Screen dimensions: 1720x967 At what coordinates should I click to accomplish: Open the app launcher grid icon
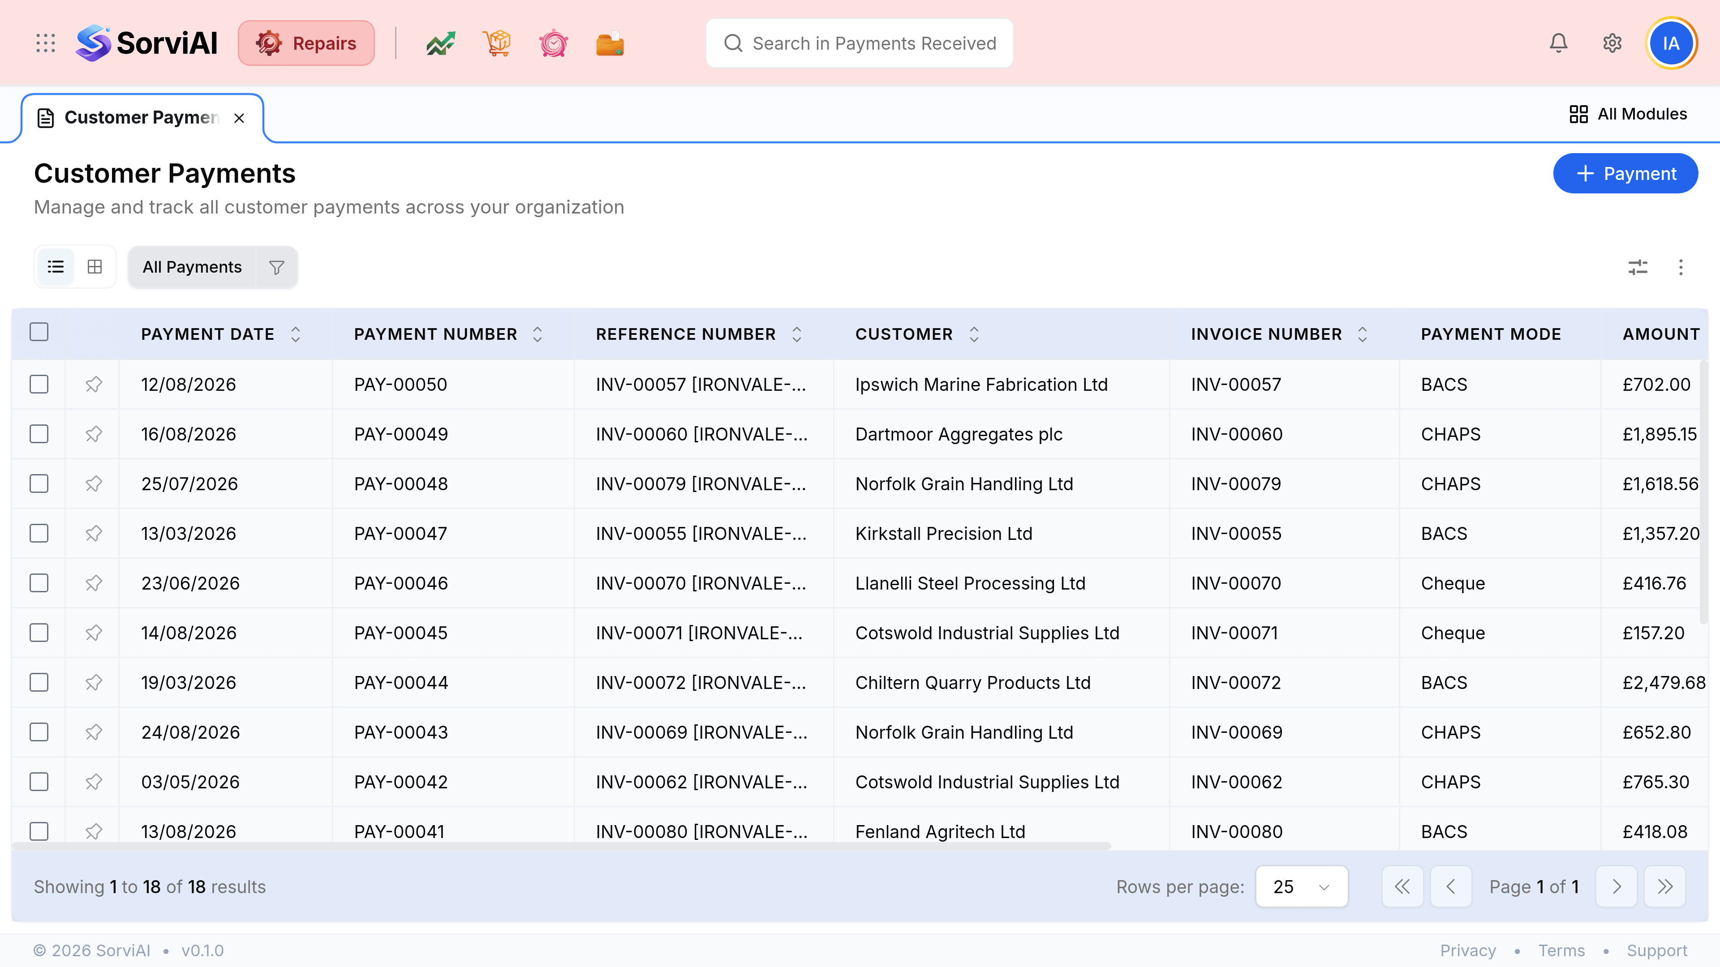click(x=45, y=43)
